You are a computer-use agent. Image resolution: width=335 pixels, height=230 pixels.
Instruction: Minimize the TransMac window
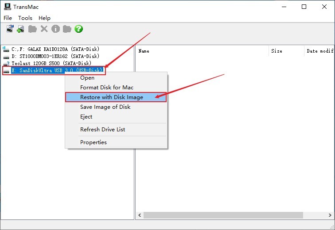tap(284, 7)
